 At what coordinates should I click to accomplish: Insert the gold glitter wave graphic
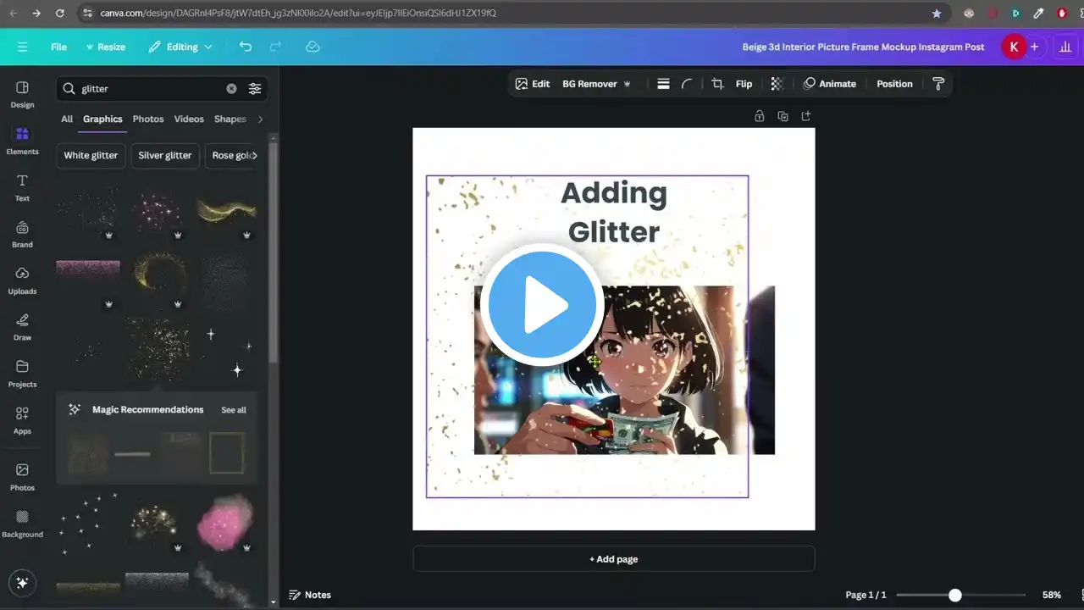(x=226, y=211)
